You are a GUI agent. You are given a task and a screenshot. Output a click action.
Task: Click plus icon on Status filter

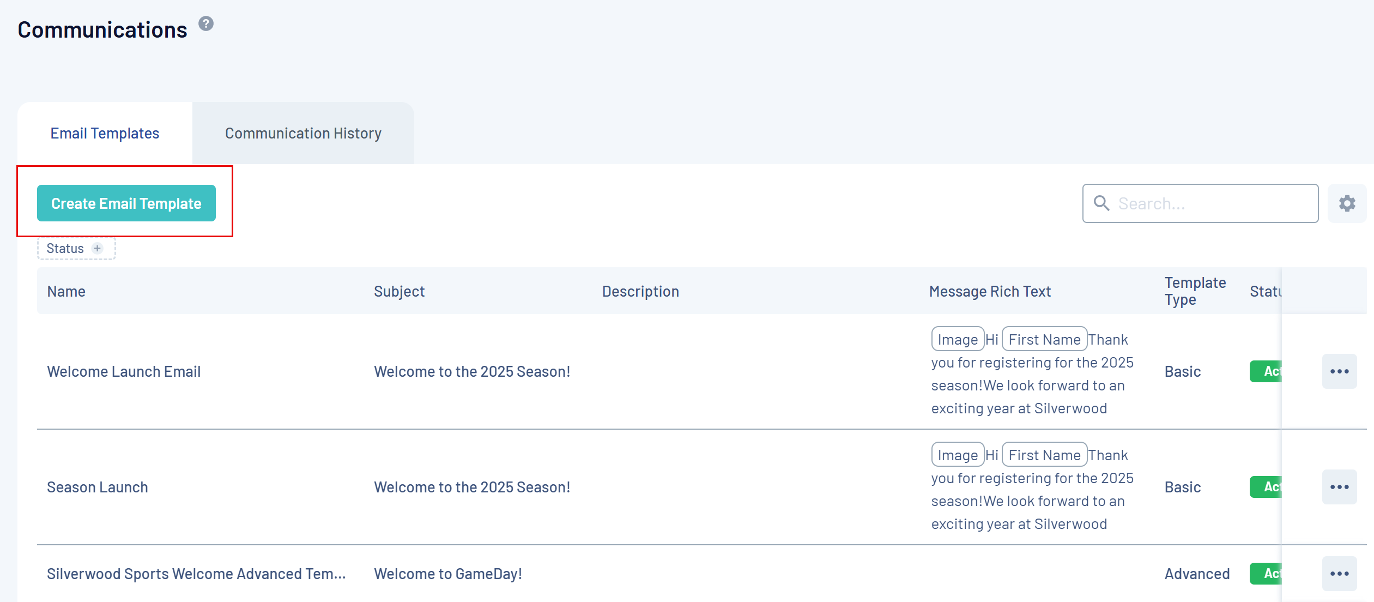(98, 249)
